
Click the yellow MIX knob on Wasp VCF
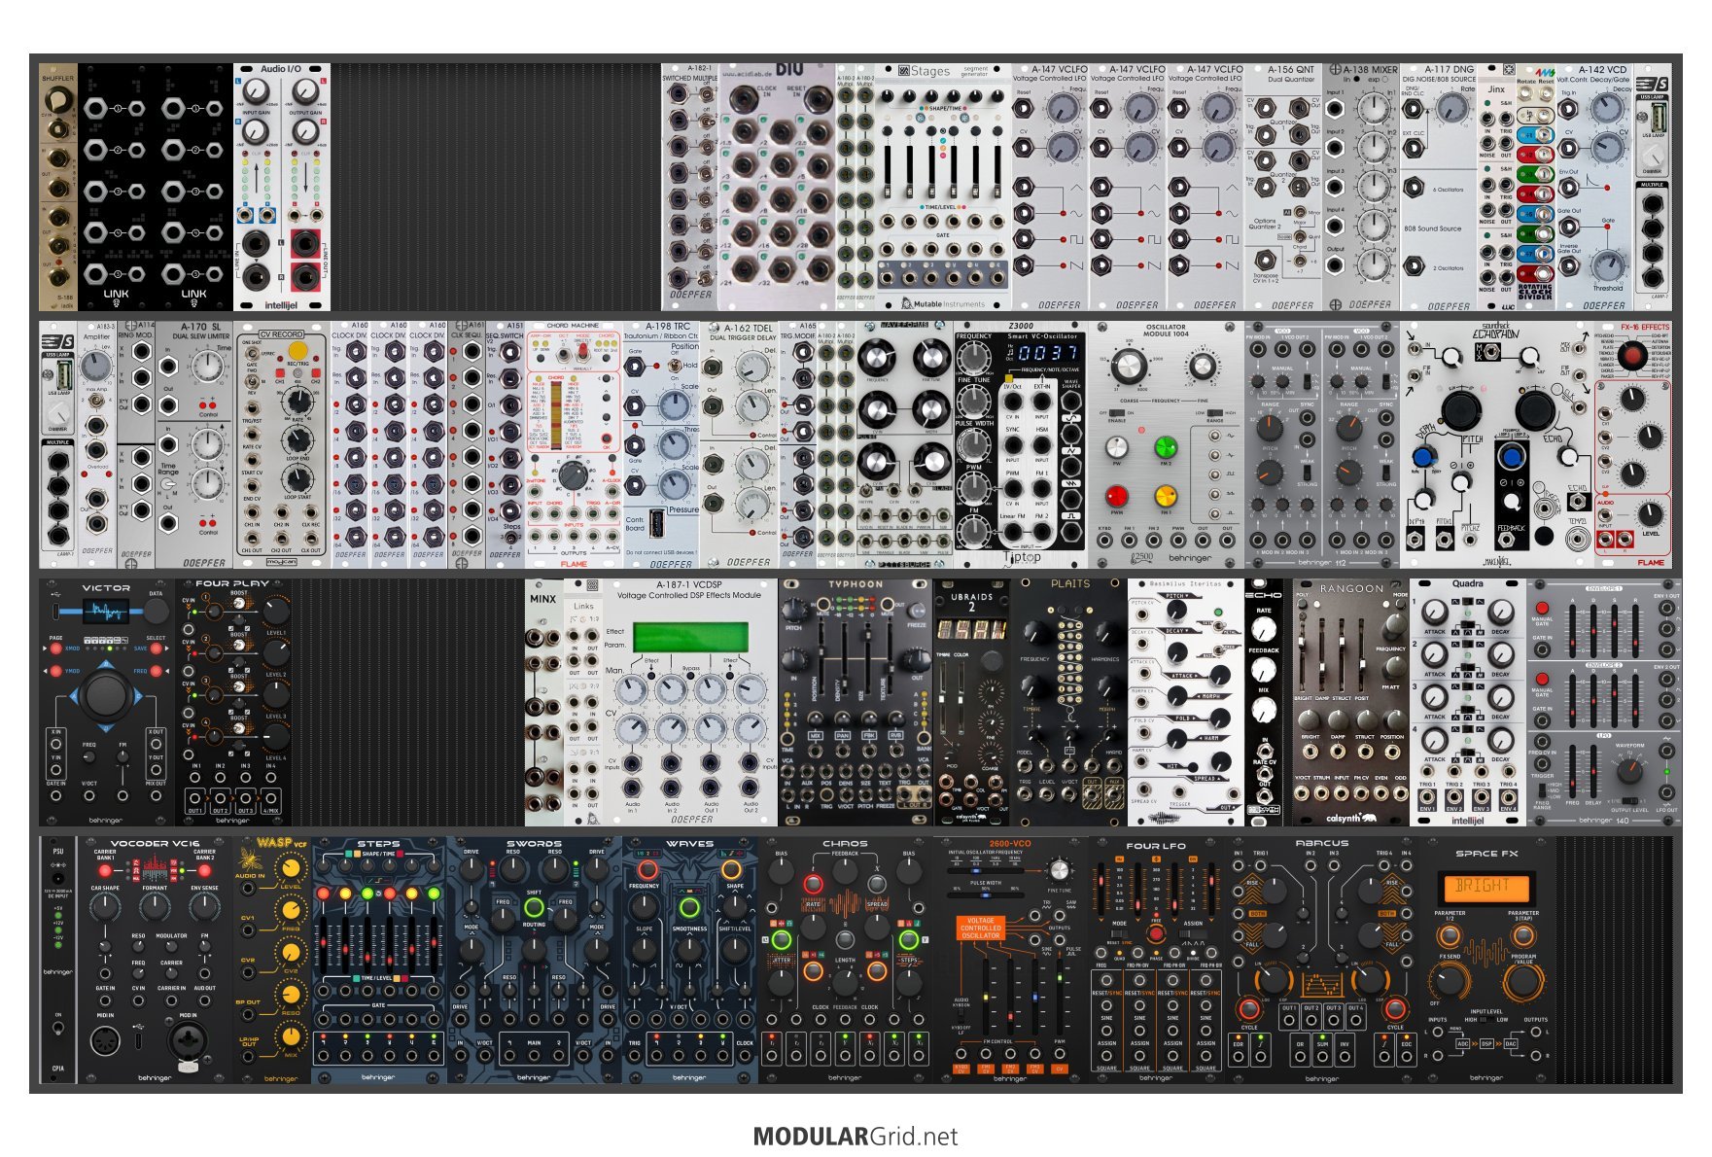pyautogui.click(x=291, y=1036)
